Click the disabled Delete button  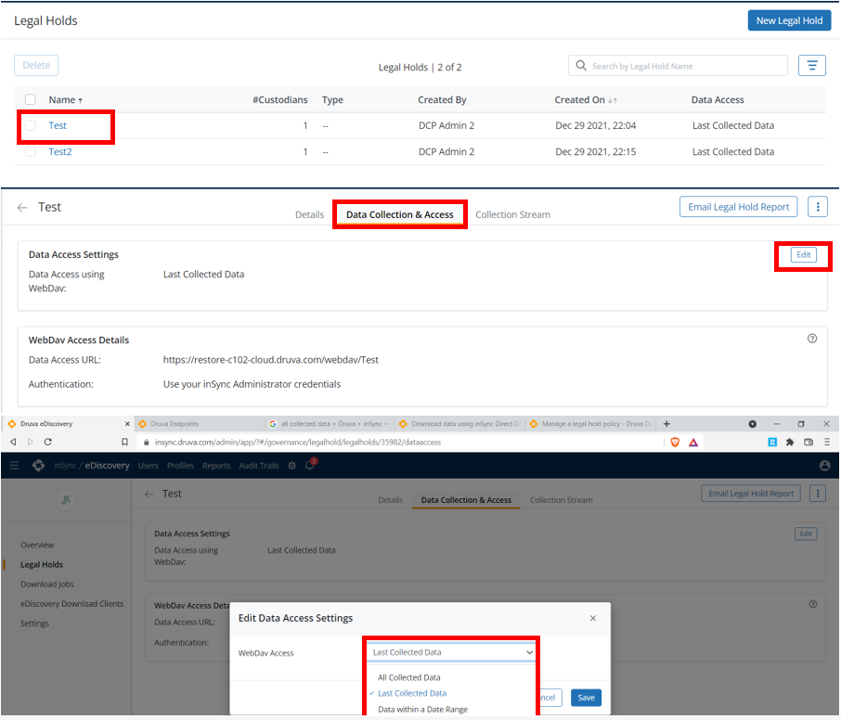(36, 65)
